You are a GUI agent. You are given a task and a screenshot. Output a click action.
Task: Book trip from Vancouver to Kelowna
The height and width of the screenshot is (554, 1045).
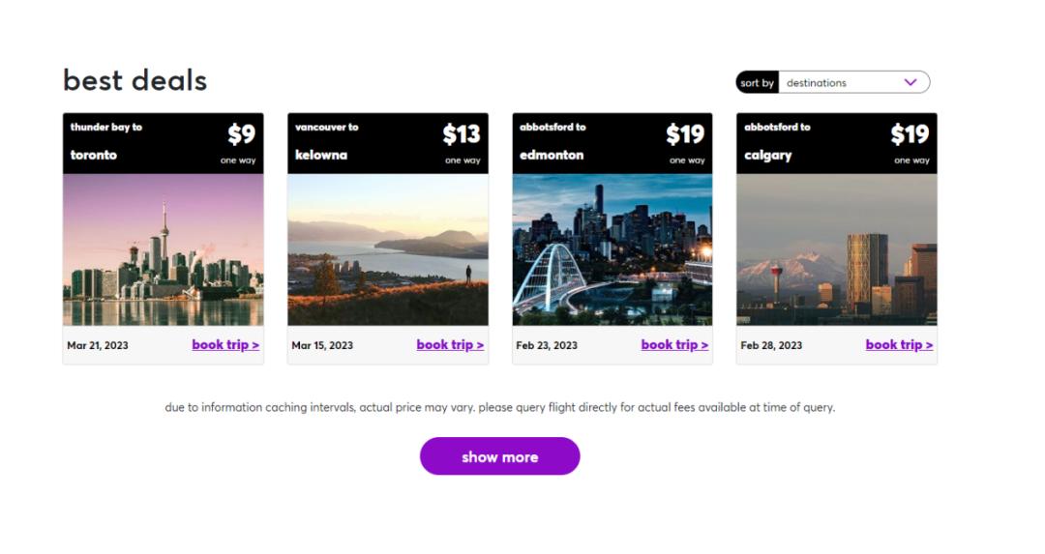(x=450, y=345)
